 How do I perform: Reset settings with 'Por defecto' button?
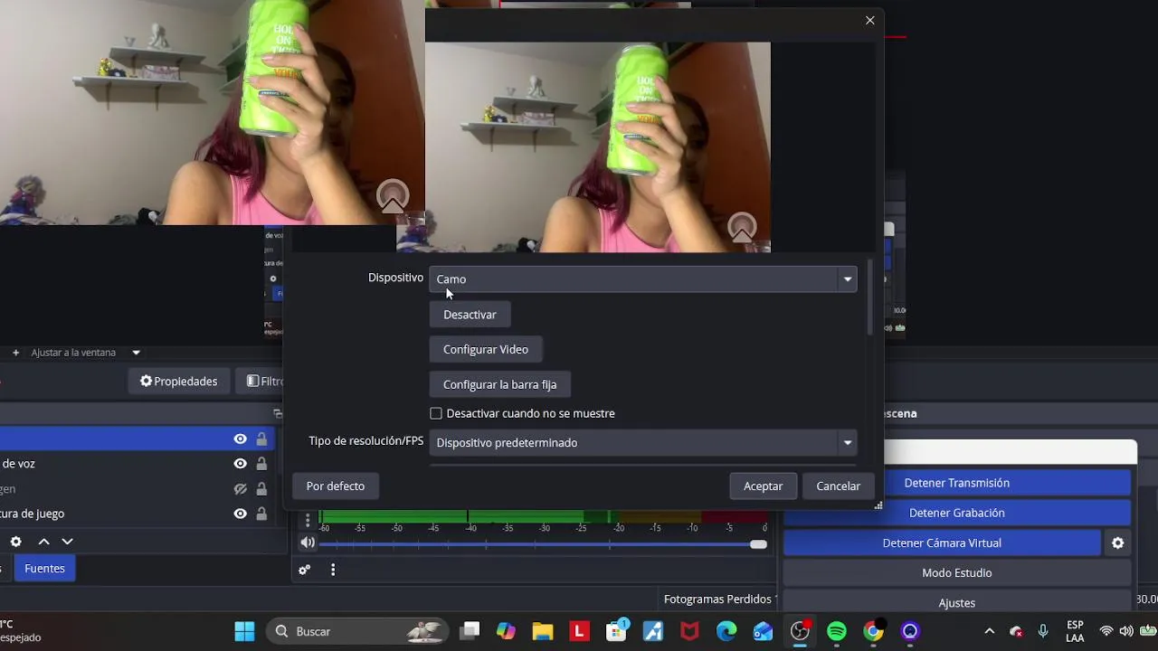tap(336, 486)
